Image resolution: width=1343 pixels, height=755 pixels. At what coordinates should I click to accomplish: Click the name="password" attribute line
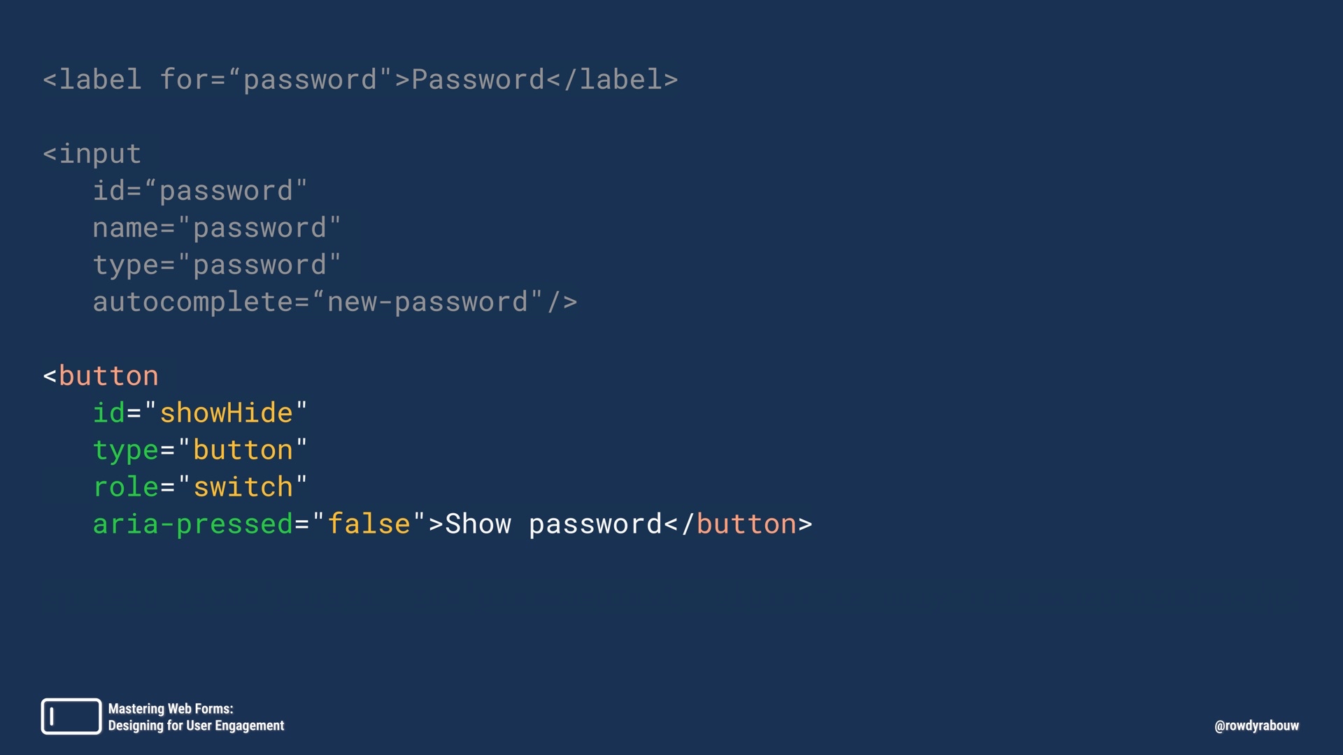point(217,228)
